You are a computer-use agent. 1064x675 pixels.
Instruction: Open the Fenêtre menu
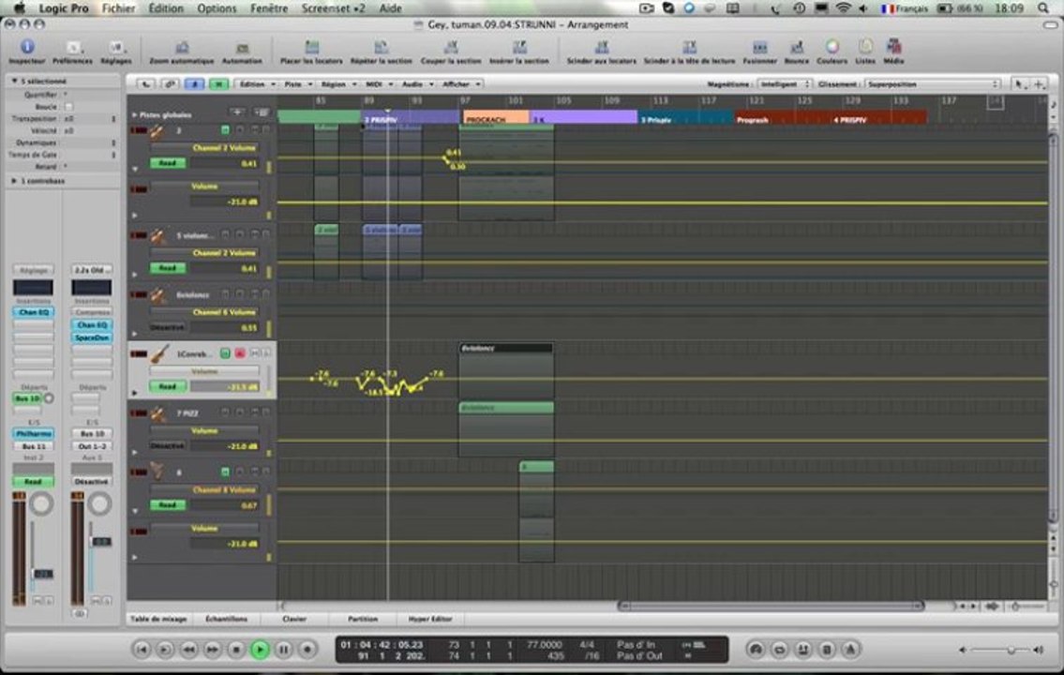coord(269,8)
